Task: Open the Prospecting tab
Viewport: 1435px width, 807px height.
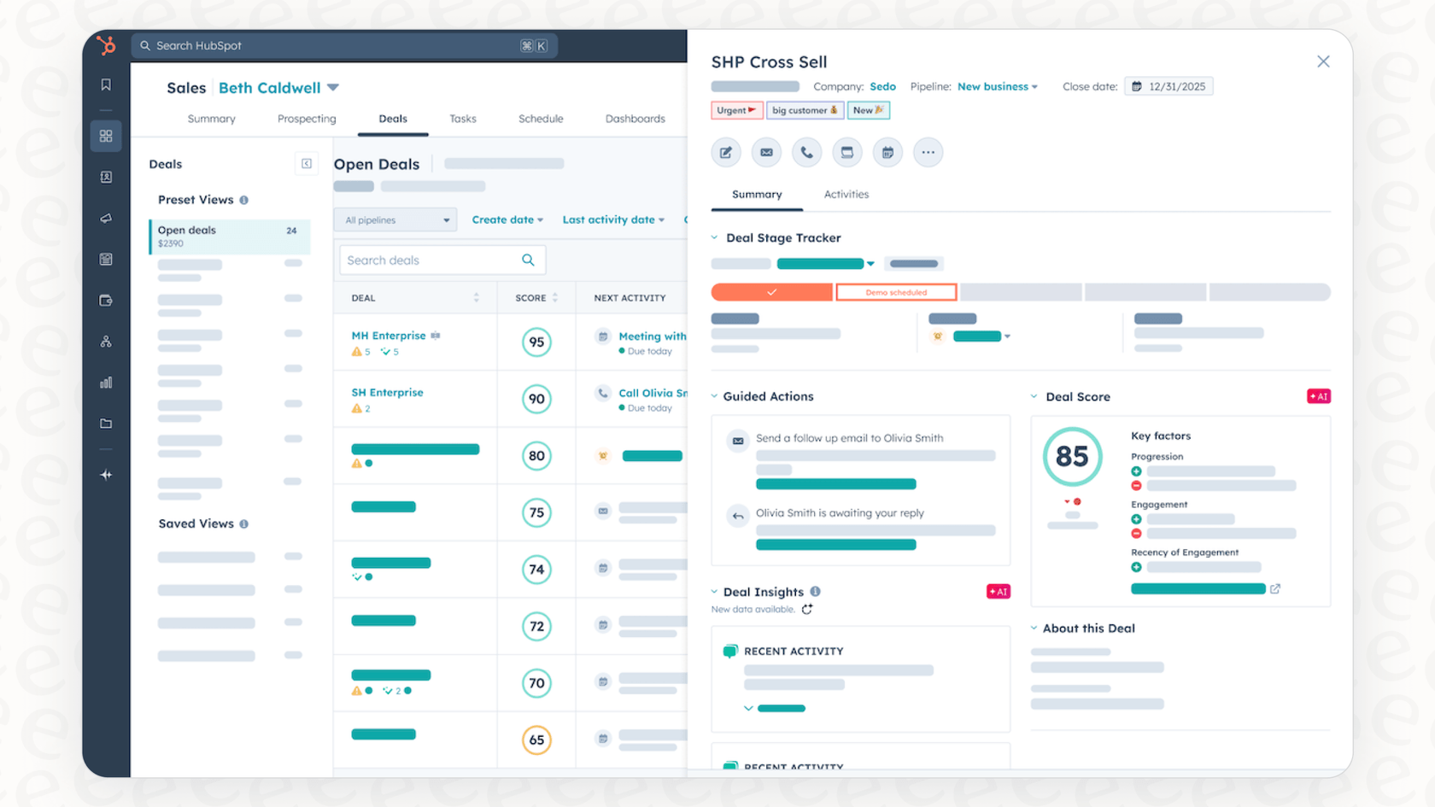Action: [x=307, y=119]
